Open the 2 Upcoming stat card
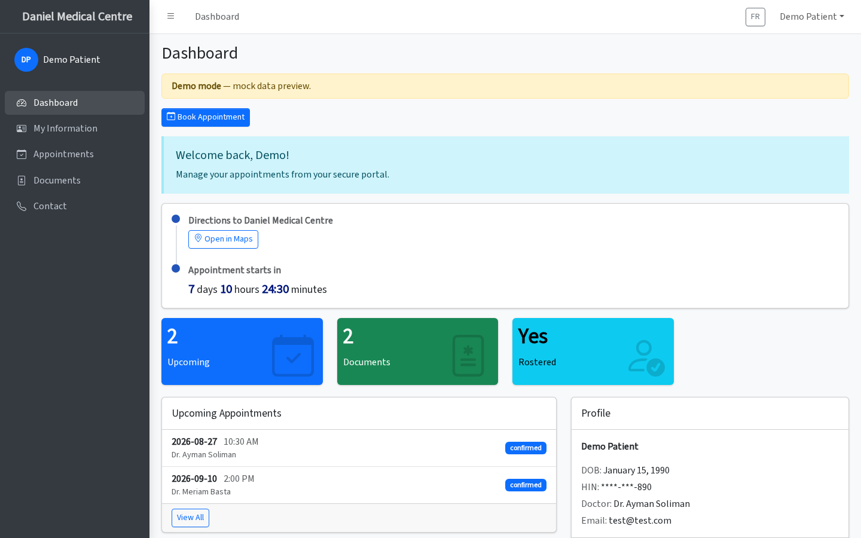861x538 pixels. 242,351
